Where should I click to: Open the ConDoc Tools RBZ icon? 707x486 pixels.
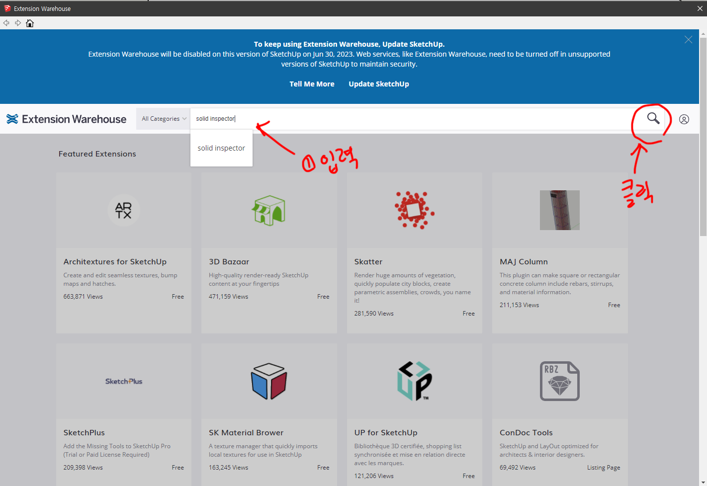coord(560,381)
